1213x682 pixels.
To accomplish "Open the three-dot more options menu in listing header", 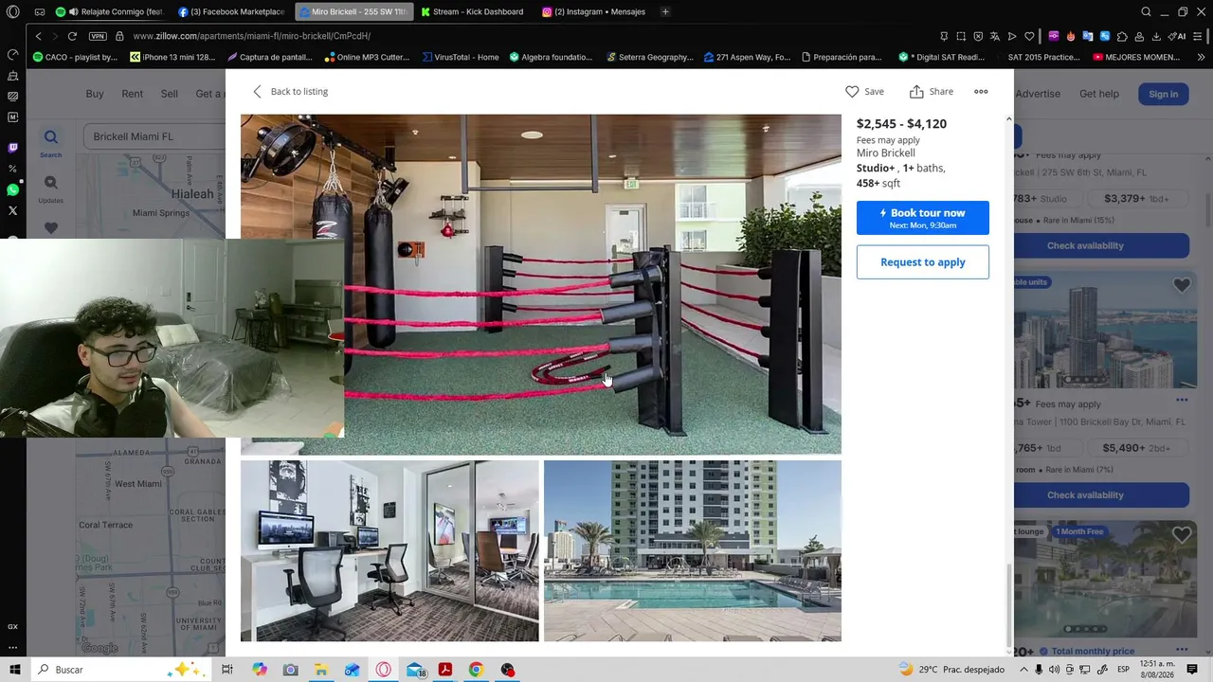I will pyautogui.click(x=981, y=92).
